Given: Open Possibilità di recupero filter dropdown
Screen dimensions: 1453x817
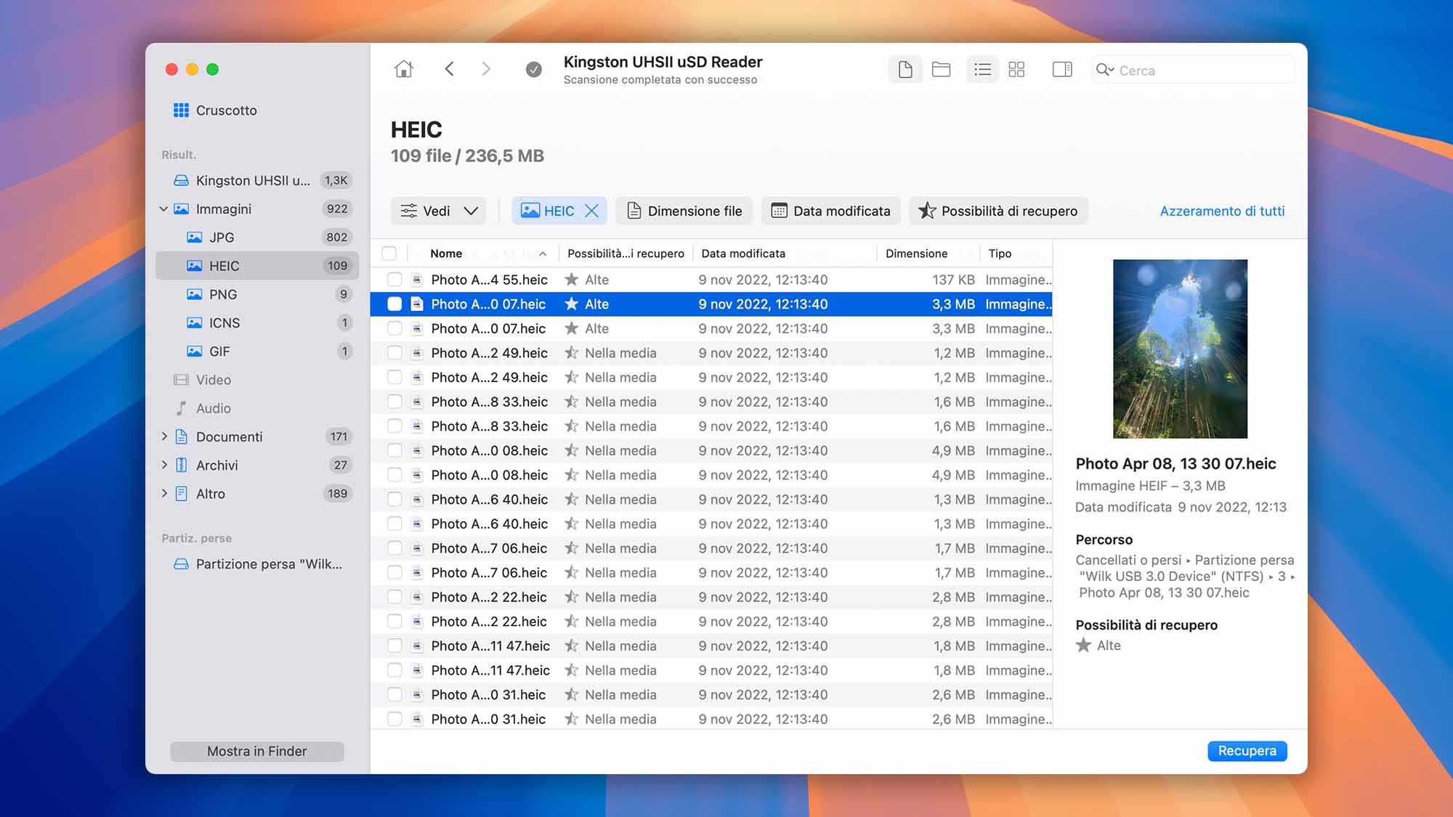Looking at the screenshot, I should 998,211.
